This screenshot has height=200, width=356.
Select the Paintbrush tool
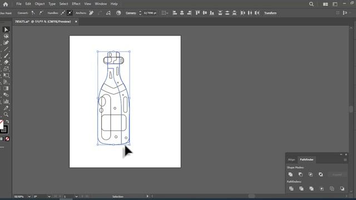point(6,56)
